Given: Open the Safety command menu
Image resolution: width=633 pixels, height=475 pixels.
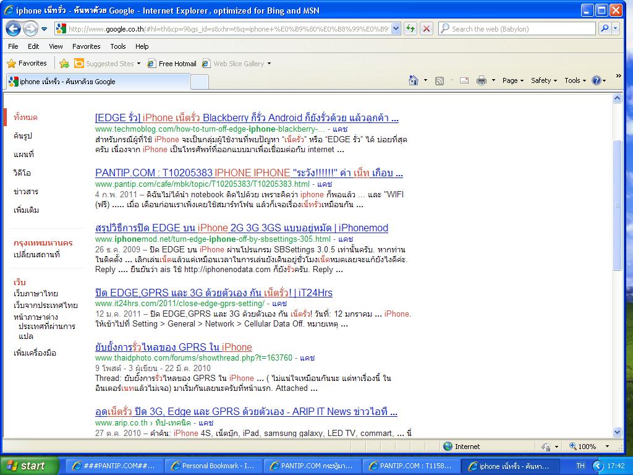Looking at the screenshot, I should pos(544,80).
